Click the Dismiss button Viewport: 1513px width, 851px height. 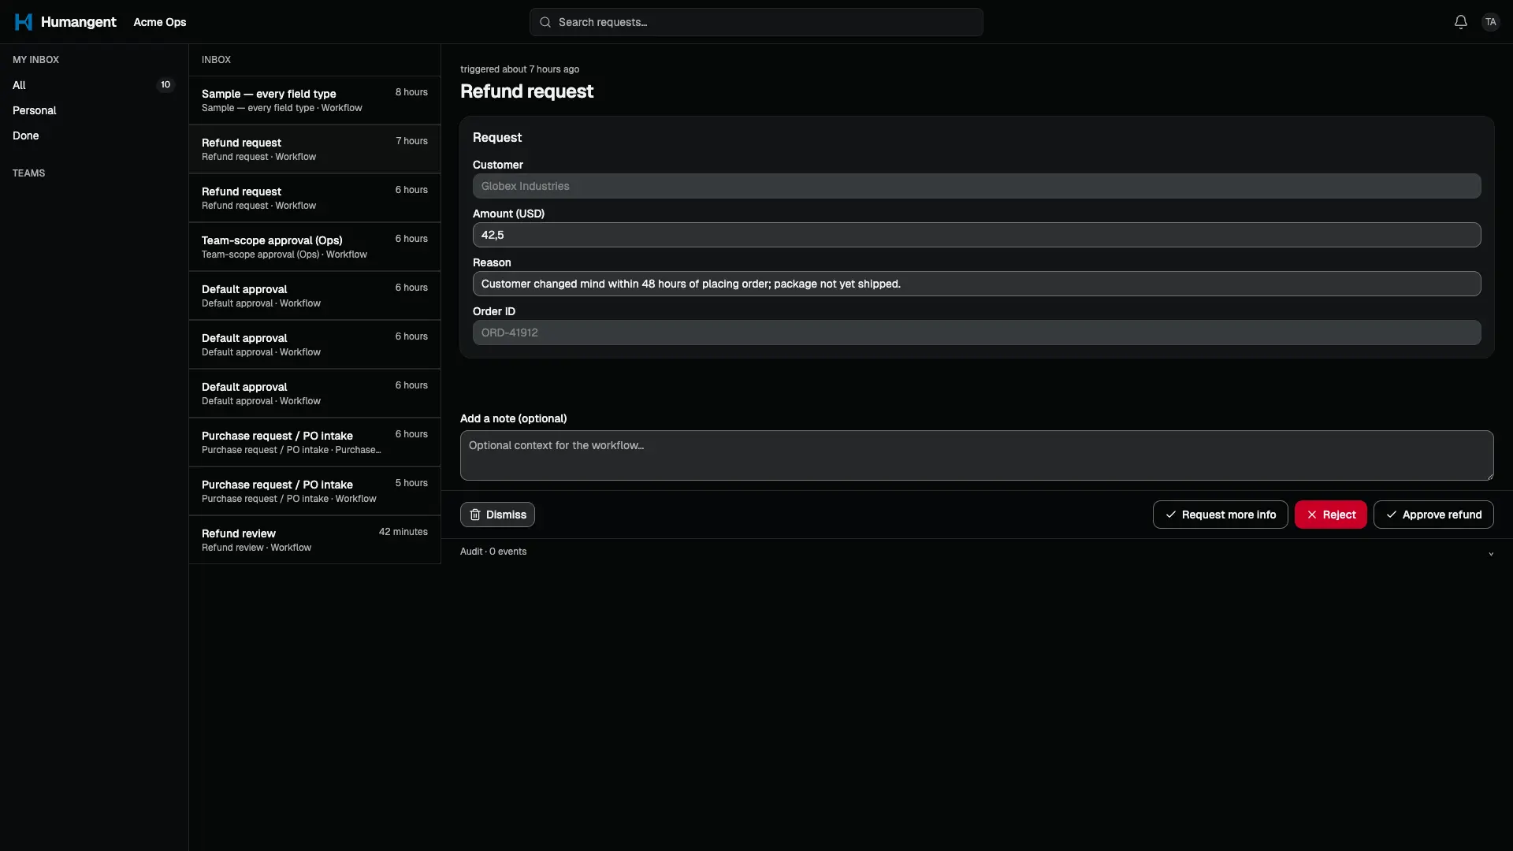click(497, 515)
